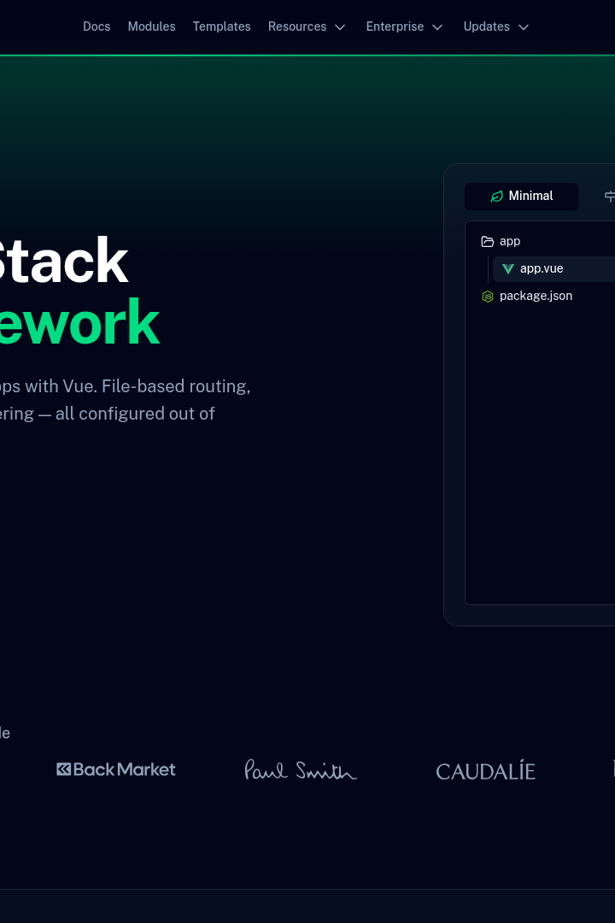Open the Resources menu
This screenshot has height=923, width=615.
pyautogui.click(x=307, y=26)
